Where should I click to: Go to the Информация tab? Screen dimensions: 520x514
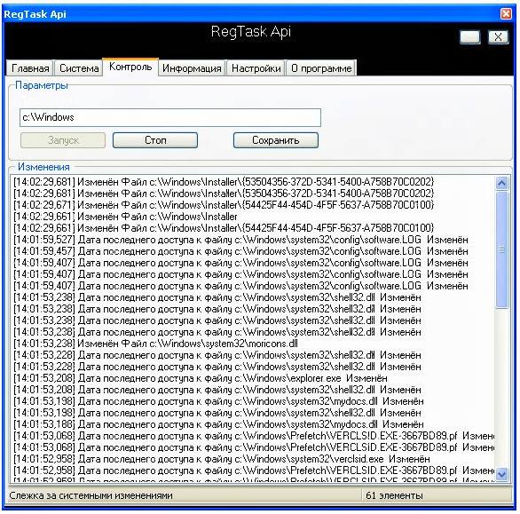pos(192,68)
